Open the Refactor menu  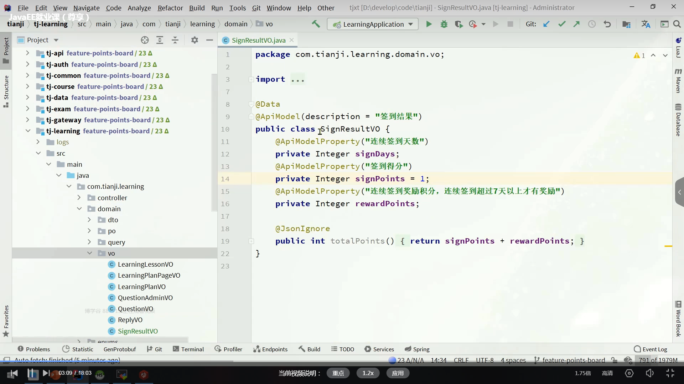point(170,8)
